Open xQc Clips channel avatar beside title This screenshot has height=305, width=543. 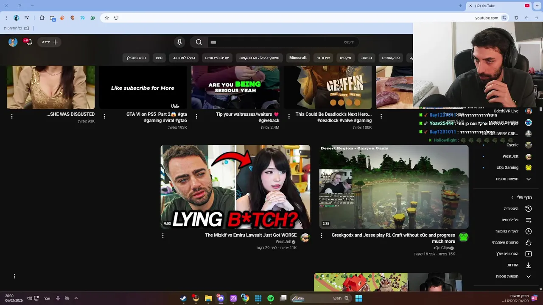(464, 238)
